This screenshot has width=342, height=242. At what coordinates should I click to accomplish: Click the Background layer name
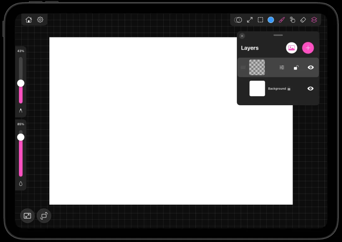[277, 89]
